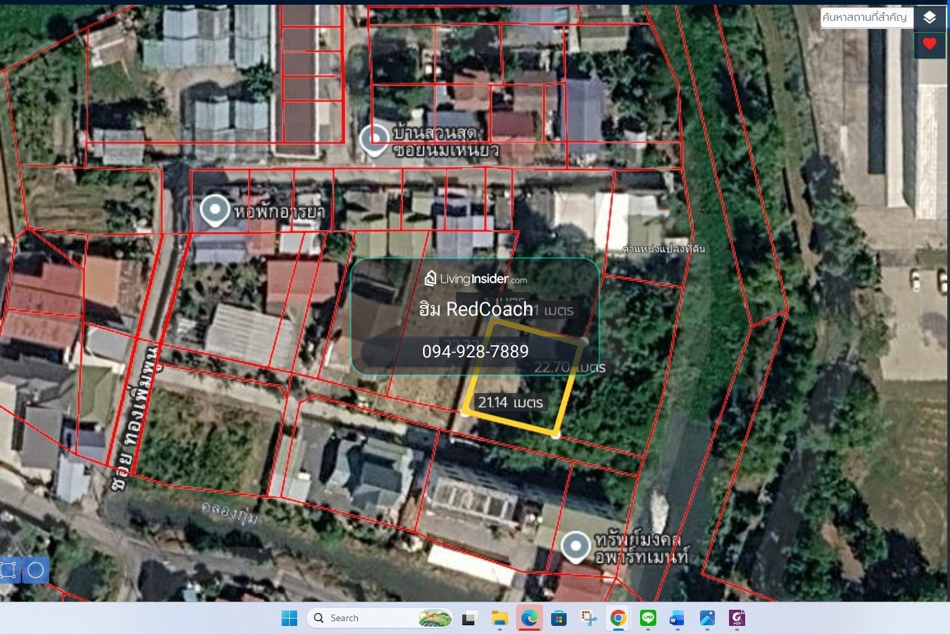Click the 094-928-7889 phone number

point(475,351)
